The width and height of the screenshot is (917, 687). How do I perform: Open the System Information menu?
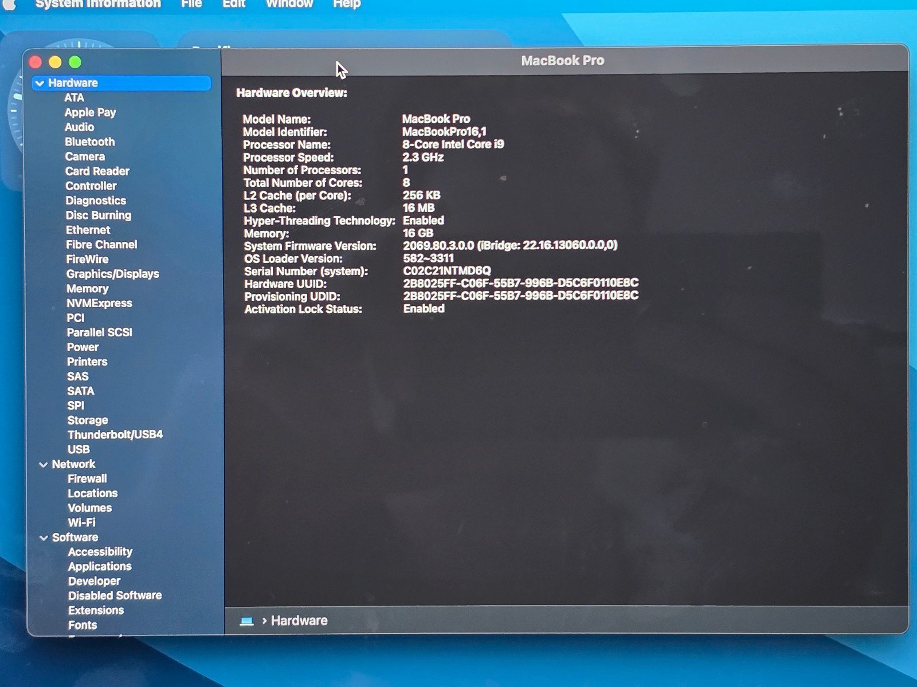coord(98,4)
